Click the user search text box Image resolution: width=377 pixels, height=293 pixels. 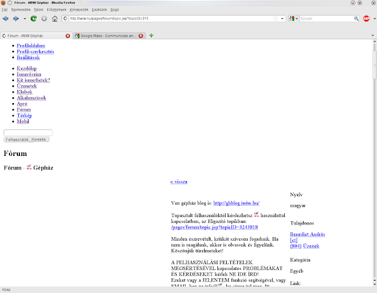tap(28, 132)
